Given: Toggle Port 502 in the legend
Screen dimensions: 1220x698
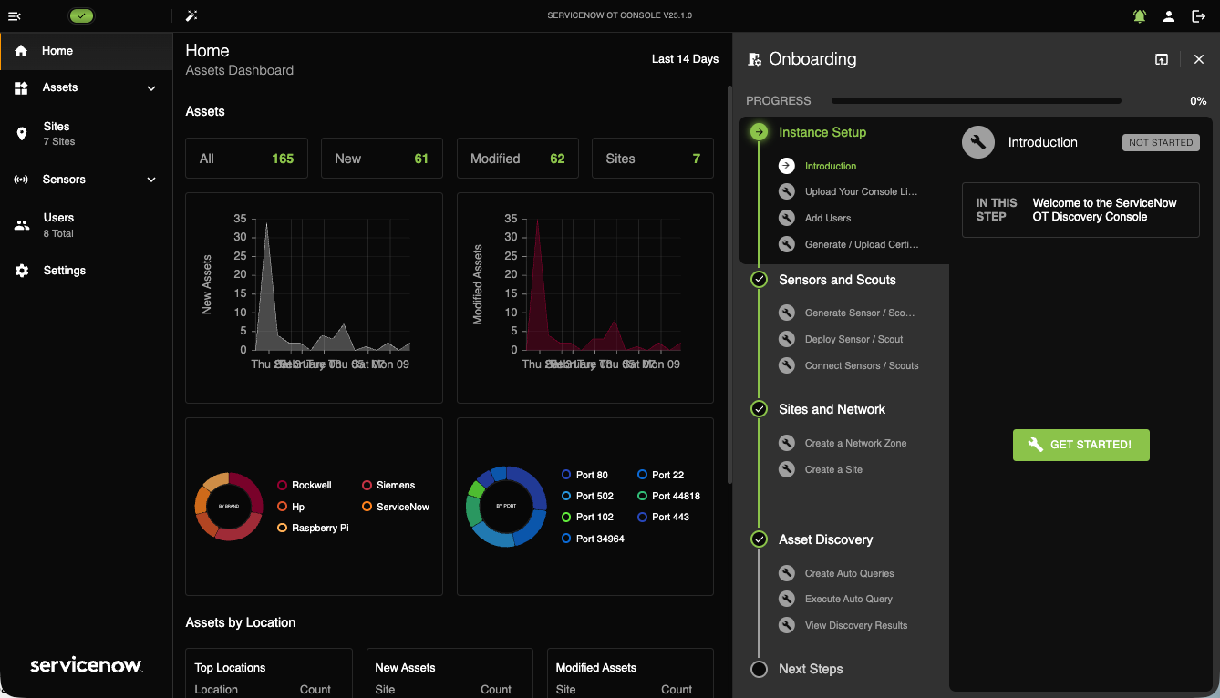Looking at the screenshot, I should (587, 496).
